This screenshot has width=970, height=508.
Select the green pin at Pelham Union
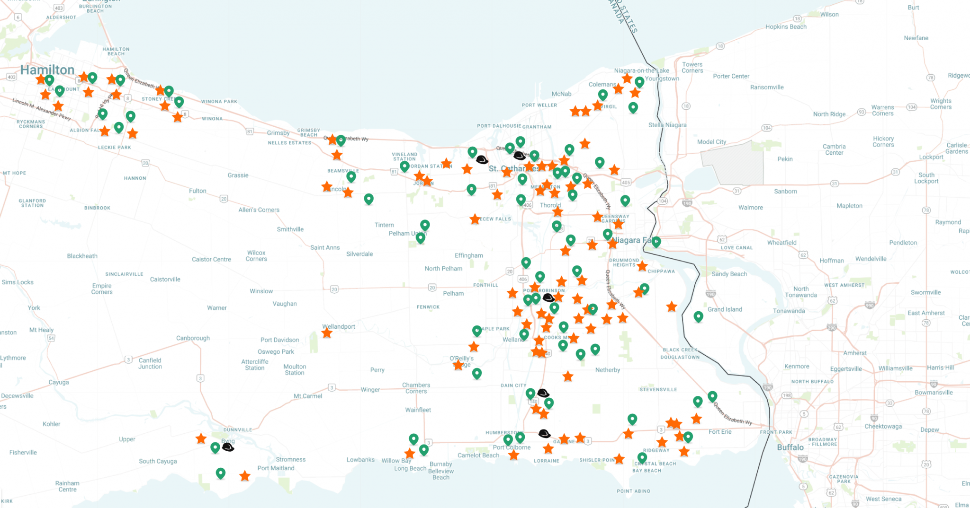420,237
